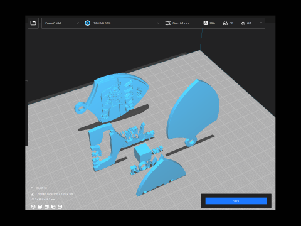301x226 pixels.
Task: Click the print profile sliders icon
Action: 168,23
